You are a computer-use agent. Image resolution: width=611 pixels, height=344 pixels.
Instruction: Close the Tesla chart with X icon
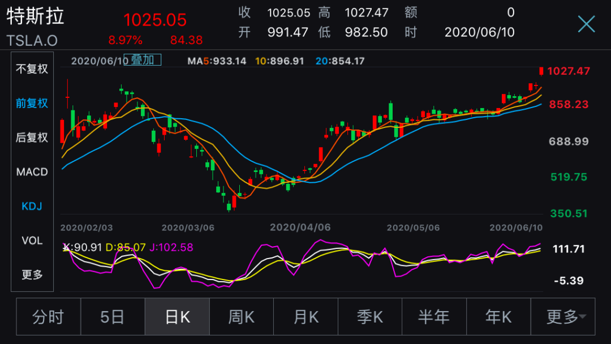pos(586,24)
